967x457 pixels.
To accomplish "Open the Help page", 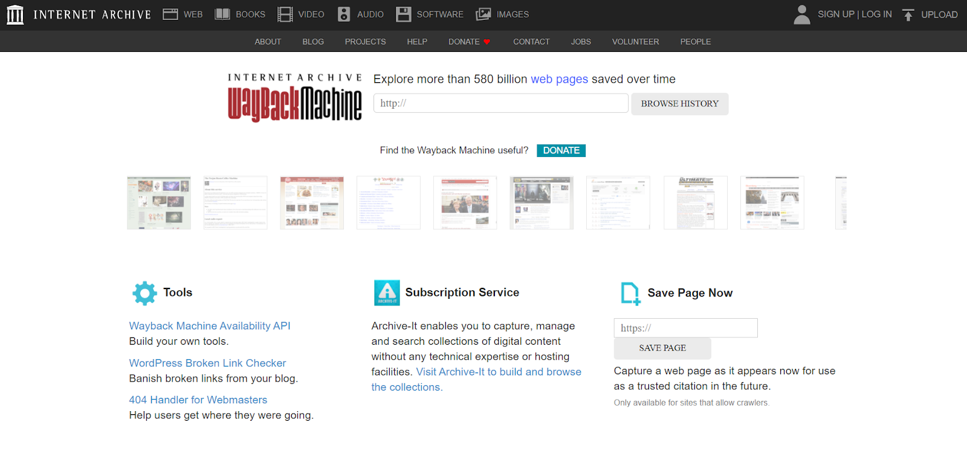I will click(x=417, y=42).
